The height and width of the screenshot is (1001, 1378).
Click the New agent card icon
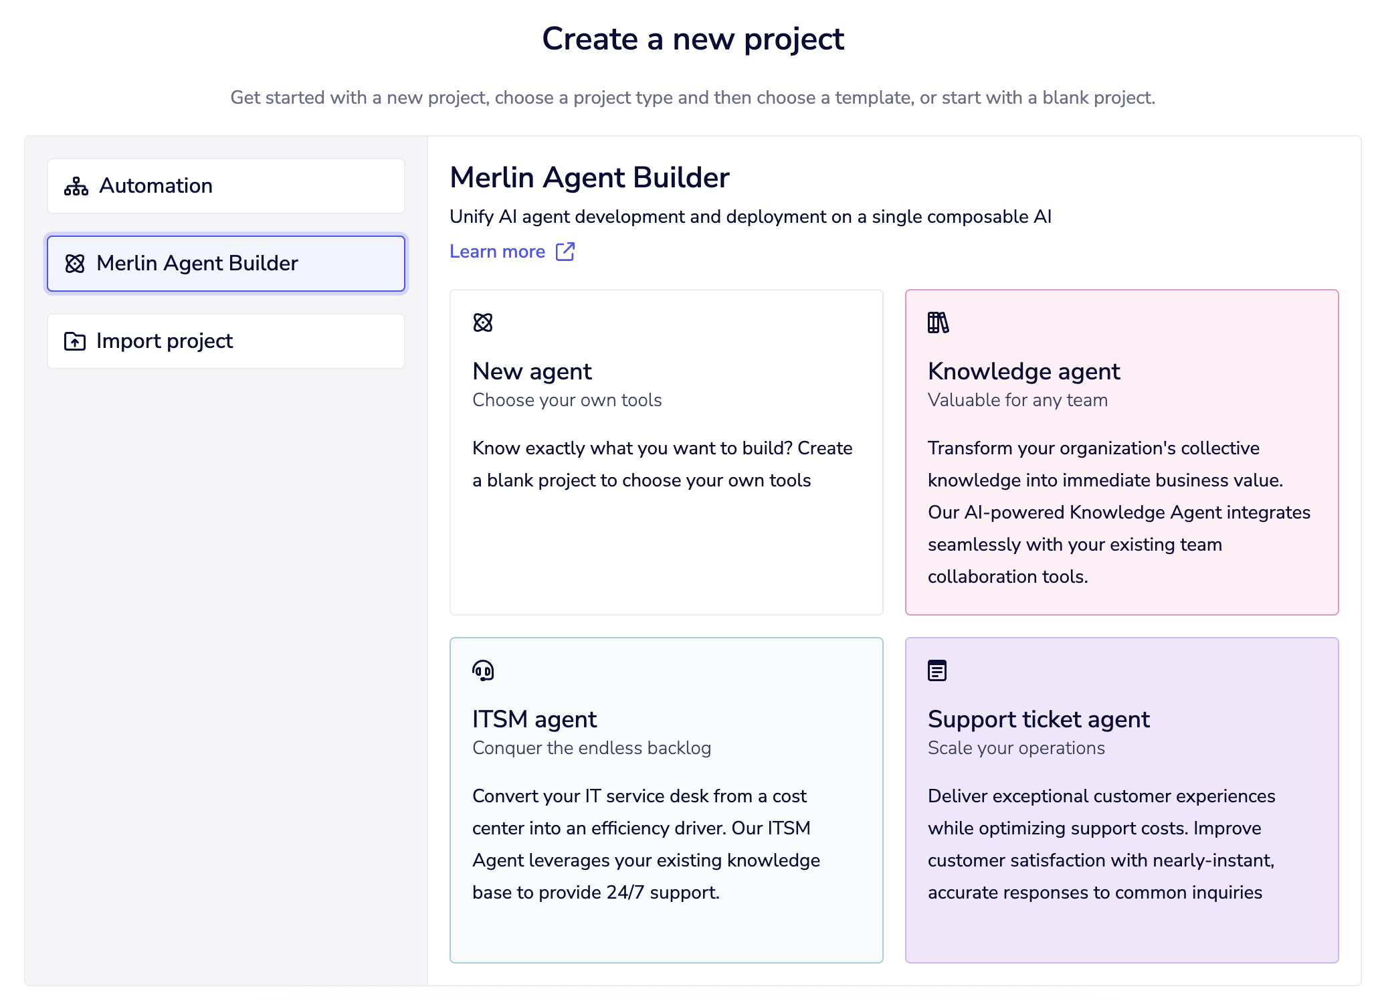[x=482, y=322]
